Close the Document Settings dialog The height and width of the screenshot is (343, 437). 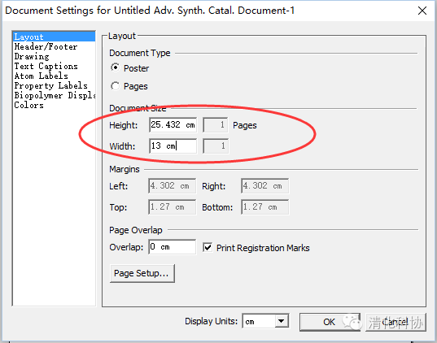coord(422,11)
